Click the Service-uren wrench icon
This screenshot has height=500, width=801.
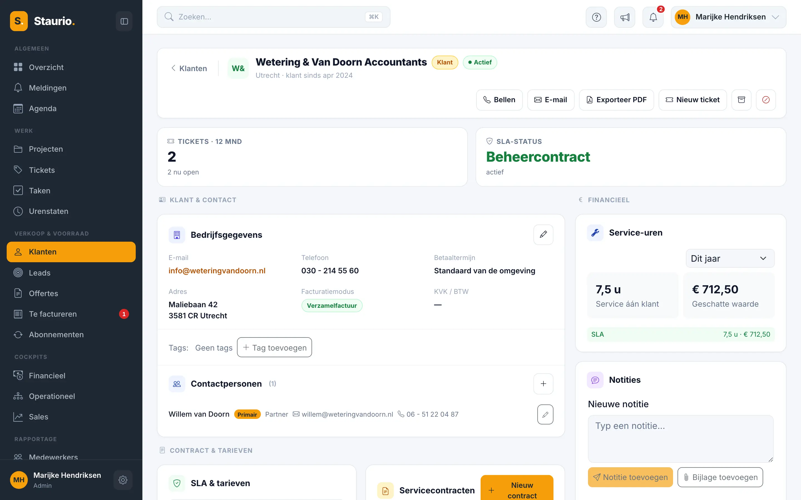click(x=595, y=233)
